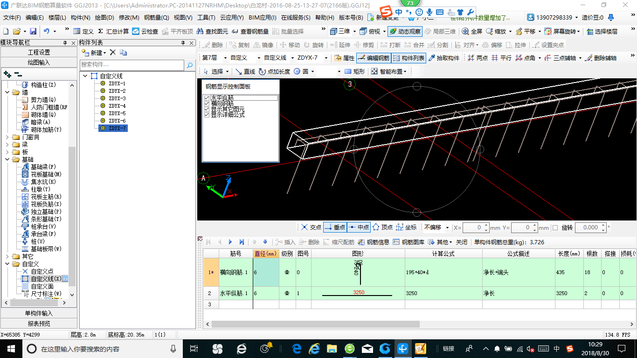The image size is (637, 358).
Task: Delete component with X icon in 构件列表
Action: pyautogui.click(x=112, y=53)
